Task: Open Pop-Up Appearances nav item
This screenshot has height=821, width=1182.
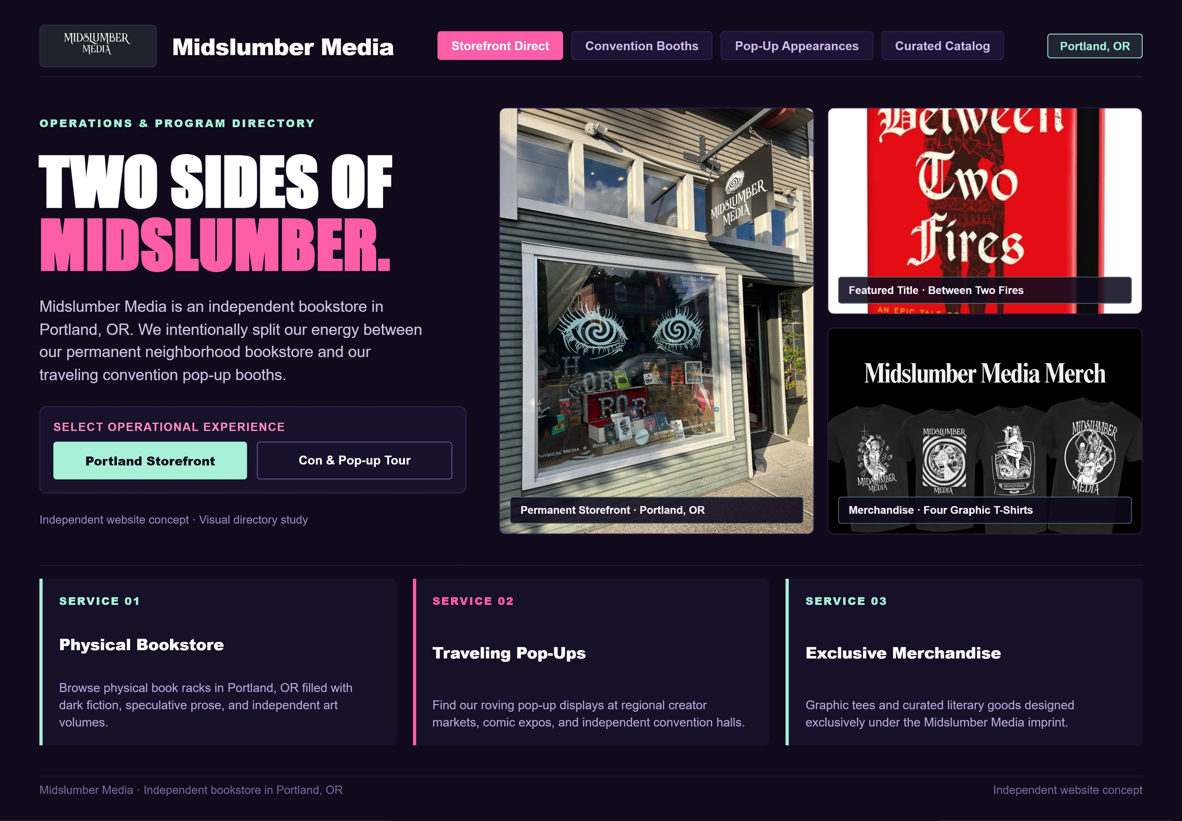Action: click(x=796, y=46)
